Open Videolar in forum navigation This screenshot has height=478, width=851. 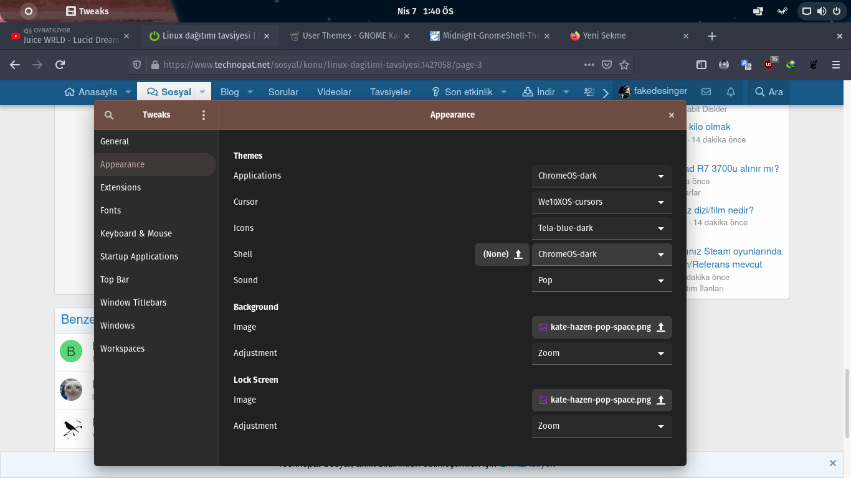334,92
